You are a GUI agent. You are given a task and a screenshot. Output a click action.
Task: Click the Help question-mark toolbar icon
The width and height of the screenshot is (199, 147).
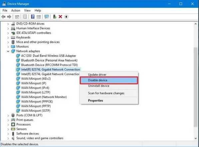click(x=33, y=17)
